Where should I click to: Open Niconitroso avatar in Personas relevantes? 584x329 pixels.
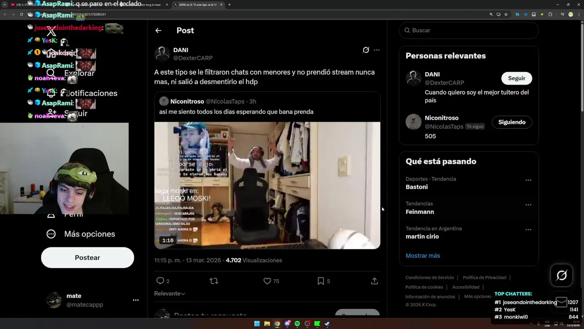pyautogui.click(x=413, y=122)
